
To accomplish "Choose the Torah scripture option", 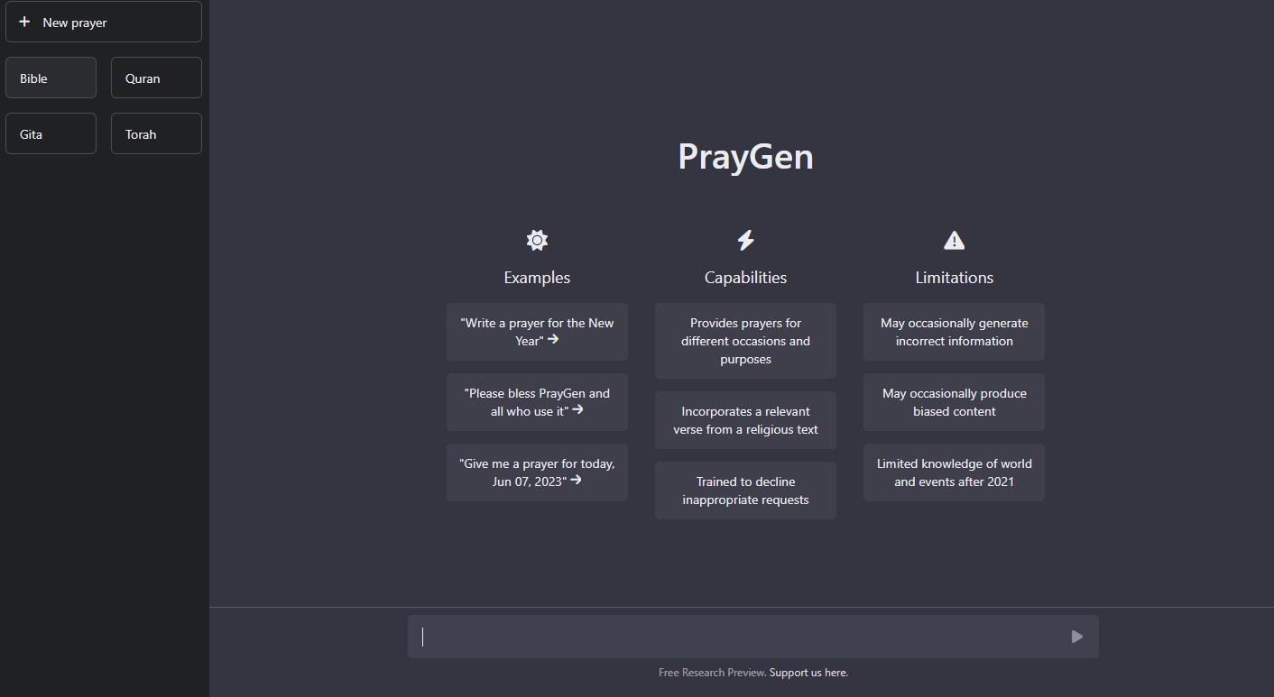I will click(156, 134).
